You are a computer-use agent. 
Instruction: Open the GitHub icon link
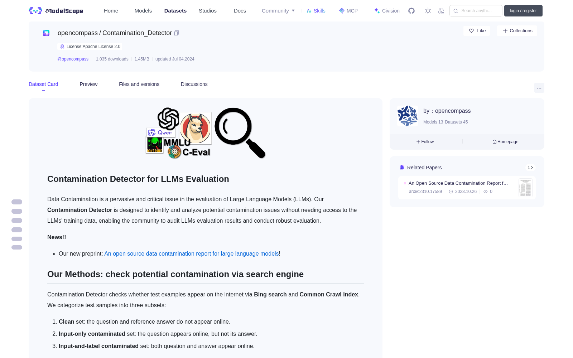pyautogui.click(x=411, y=11)
